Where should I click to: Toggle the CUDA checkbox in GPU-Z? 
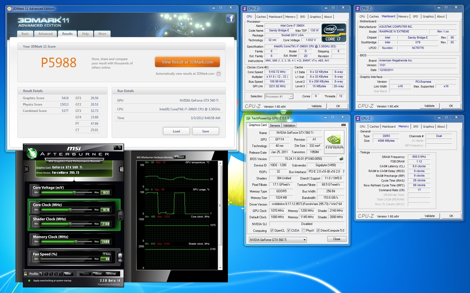coord(289,231)
